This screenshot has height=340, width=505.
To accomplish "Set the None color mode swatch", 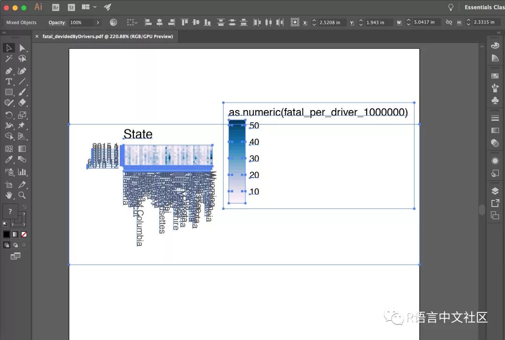I will click(x=24, y=234).
